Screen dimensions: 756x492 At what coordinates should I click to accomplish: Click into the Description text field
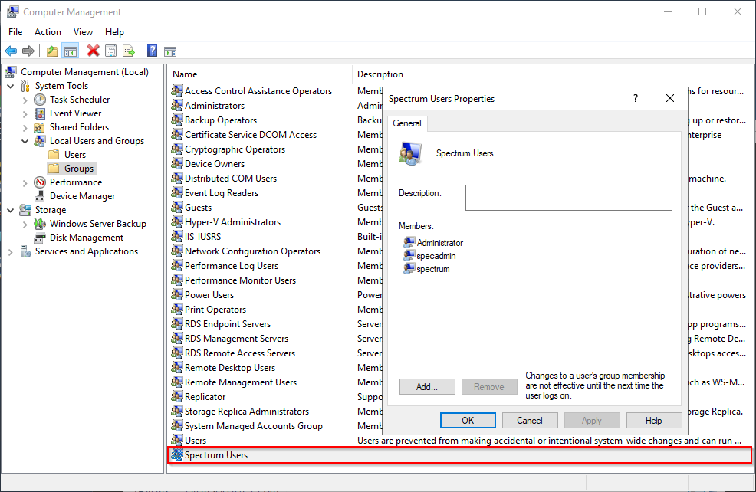[568, 198]
